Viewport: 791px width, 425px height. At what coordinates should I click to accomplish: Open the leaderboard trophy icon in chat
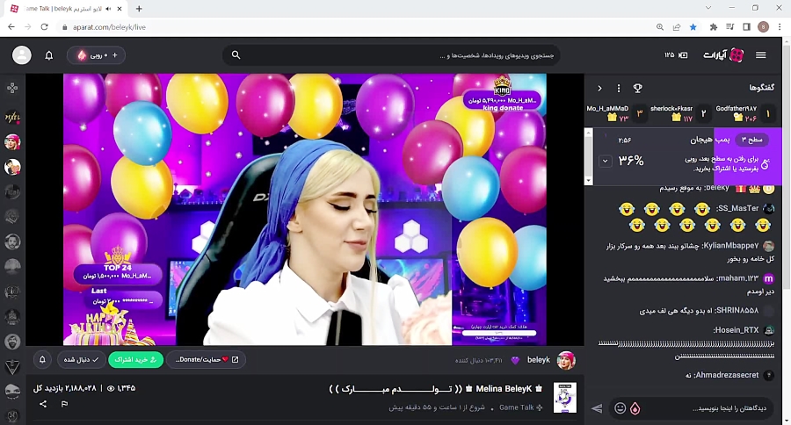tap(638, 88)
